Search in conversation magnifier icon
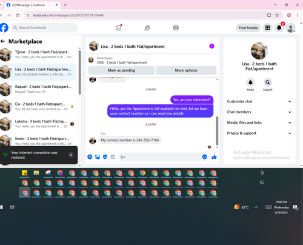 pyautogui.click(x=268, y=82)
